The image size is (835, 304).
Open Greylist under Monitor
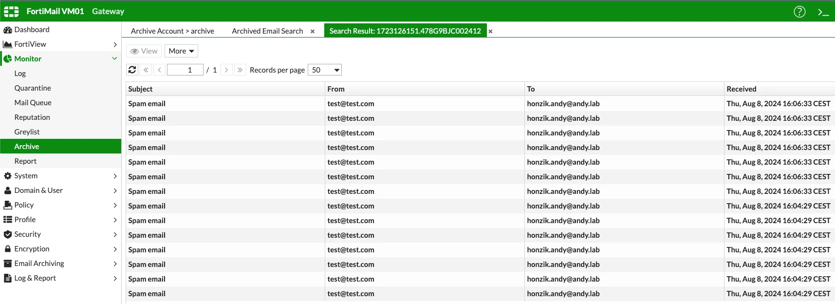coord(27,132)
